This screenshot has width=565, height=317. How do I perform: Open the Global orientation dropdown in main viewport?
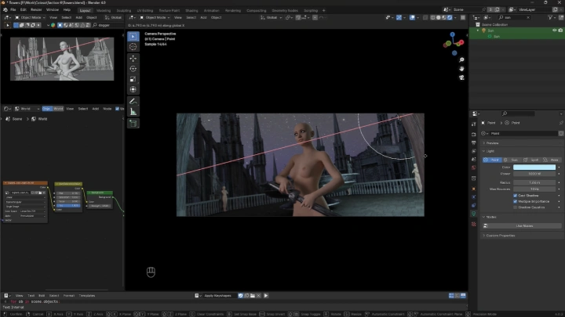pyautogui.click(x=271, y=17)
